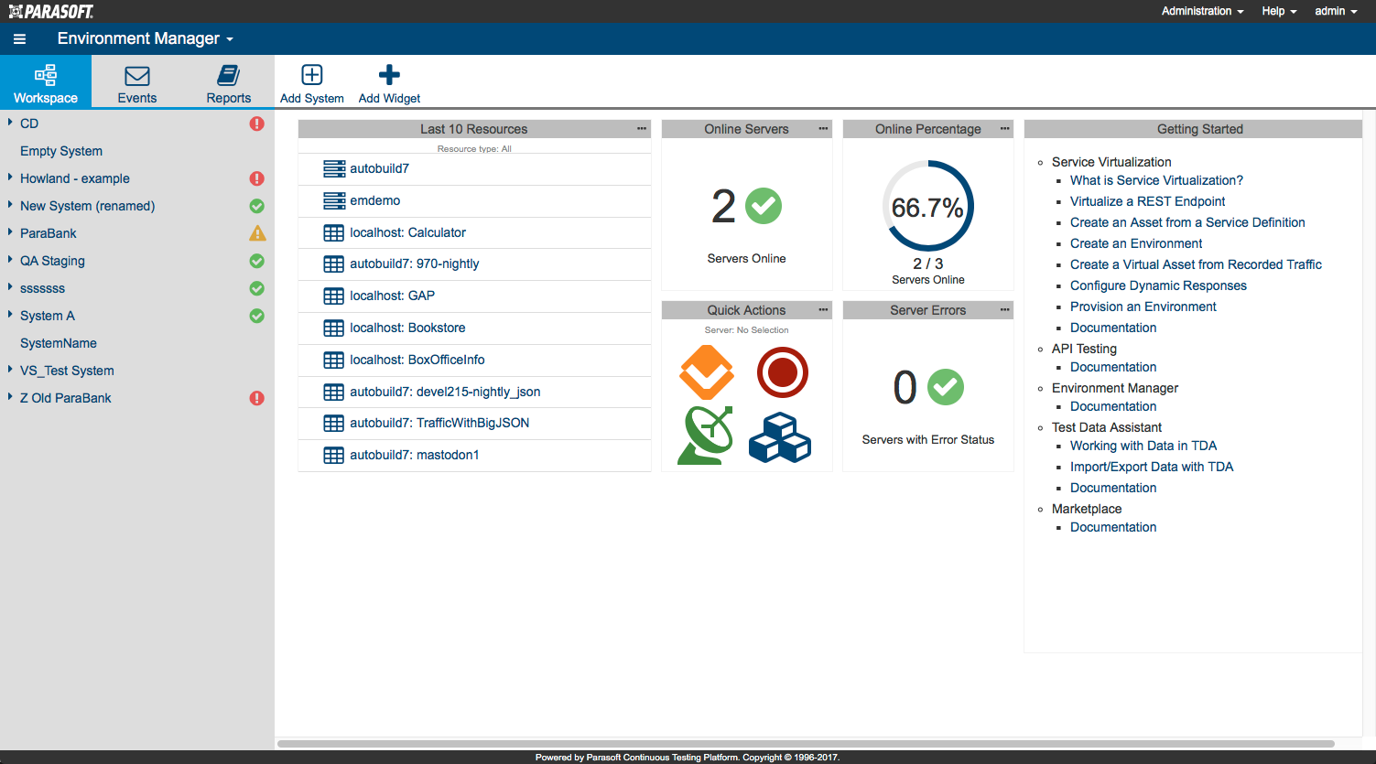
Task: Click the Add System icon
Action: coord(312,75)
